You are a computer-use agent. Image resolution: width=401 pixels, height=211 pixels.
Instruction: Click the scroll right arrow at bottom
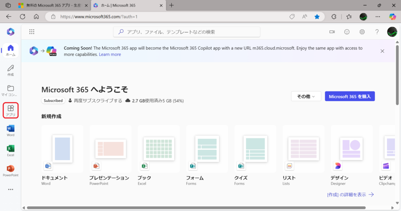pyautogui.click(x=392, y=208)
